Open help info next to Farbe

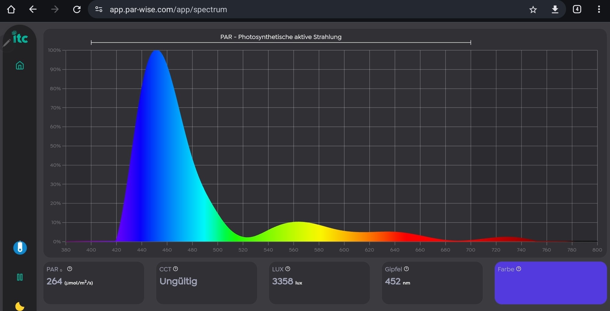click(x=518, y=269)
